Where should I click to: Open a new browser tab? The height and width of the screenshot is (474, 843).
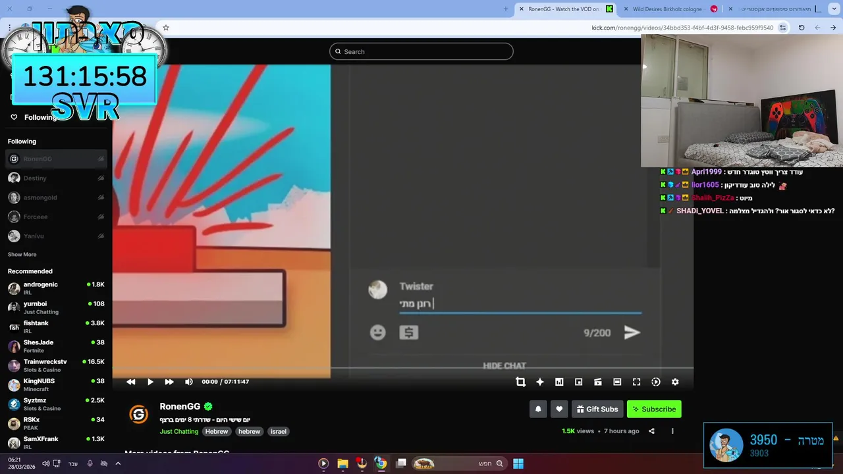[506, 9]
